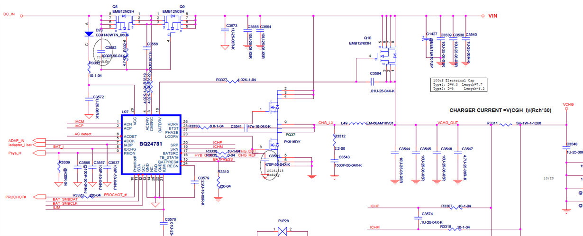Select the DC_IN input label

pyautogui.click(x=9, y=15)
